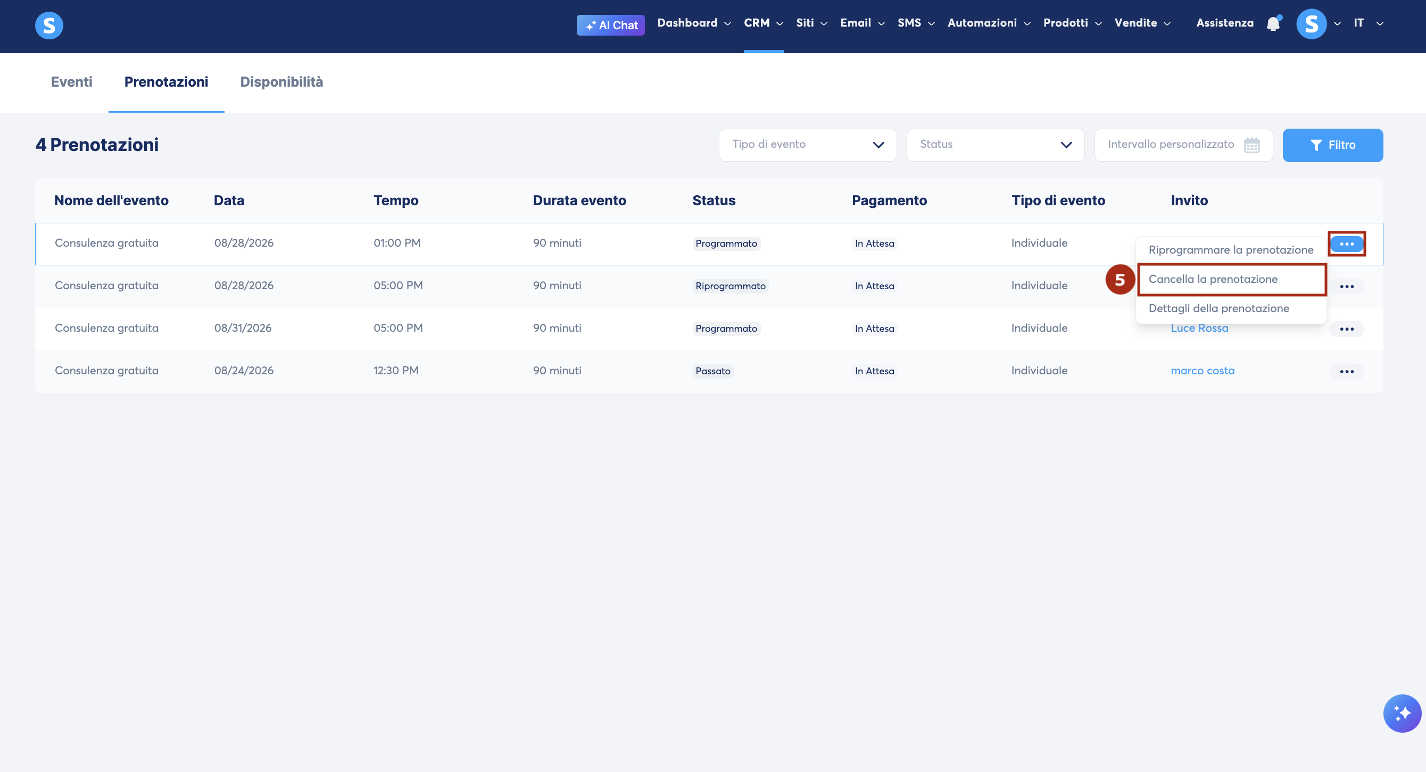Click the systeme.io S logo

tap(49, 26)
